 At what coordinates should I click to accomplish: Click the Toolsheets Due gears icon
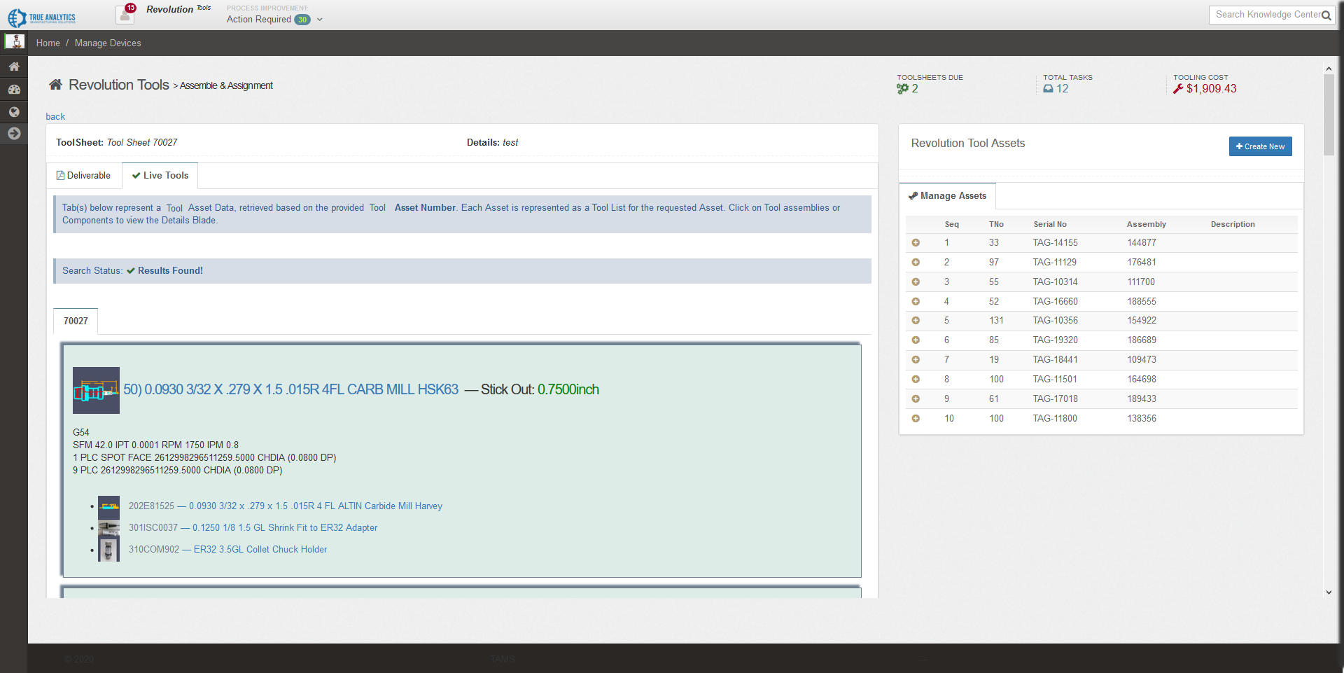902,89
